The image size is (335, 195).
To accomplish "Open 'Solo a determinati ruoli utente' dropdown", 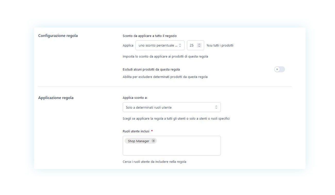I will tap(172, 107).
